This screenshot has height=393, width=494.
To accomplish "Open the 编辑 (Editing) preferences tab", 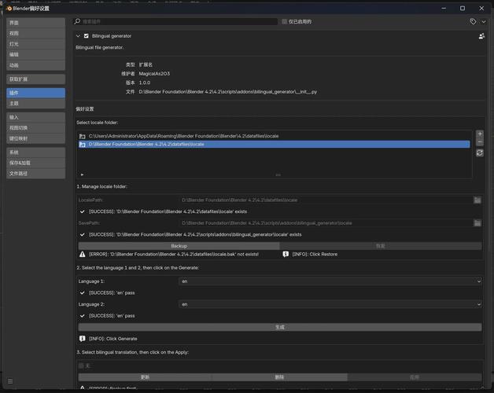I will point(35,54).
